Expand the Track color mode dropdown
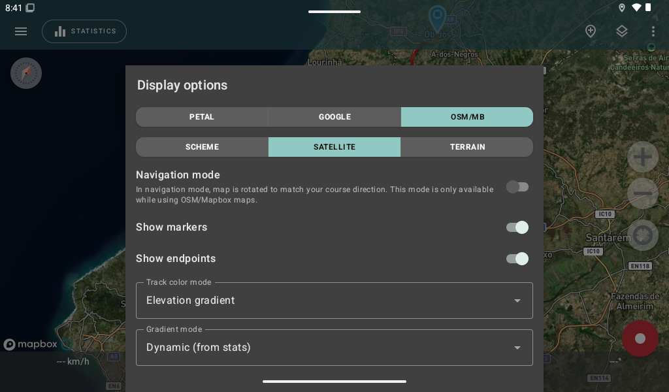The image size is (669, 392). point(334,301)
